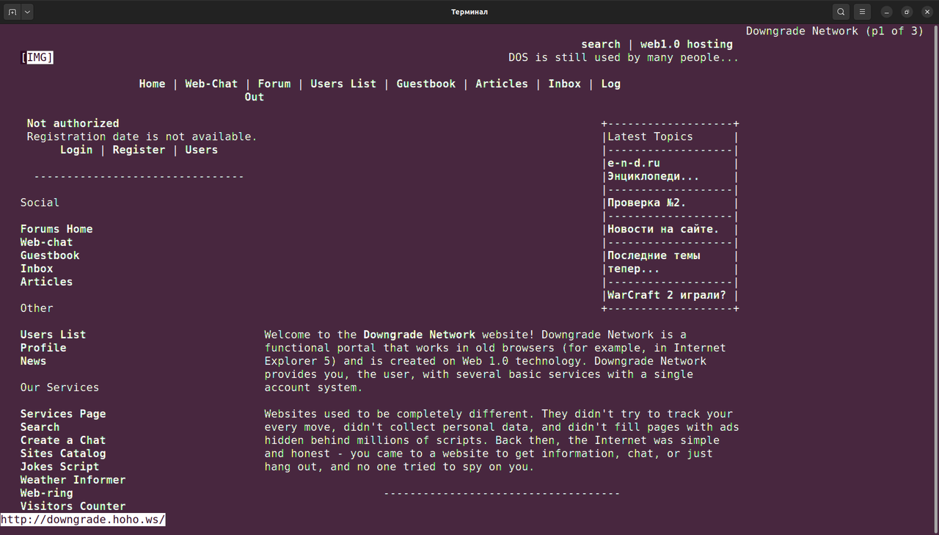Click the 'Social' section heading
Viewport: 939px width, 535px height.
[x=40, y=203]
